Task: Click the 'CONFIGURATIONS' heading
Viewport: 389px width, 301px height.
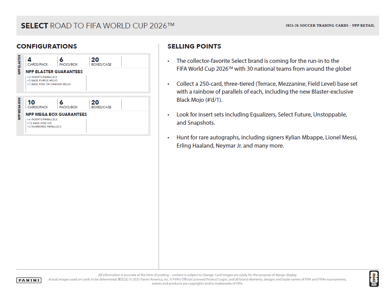Action: [x=46, y=46]
